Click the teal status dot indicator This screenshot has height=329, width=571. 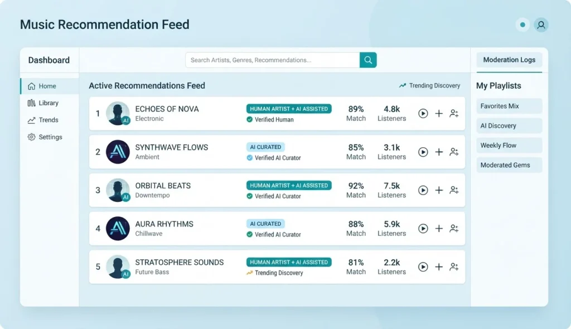pyautogui.click(x=522, y=25)
